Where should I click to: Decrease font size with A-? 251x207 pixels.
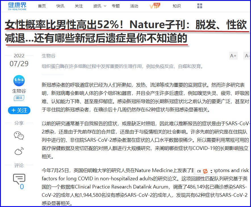click(x=247, y=56)
